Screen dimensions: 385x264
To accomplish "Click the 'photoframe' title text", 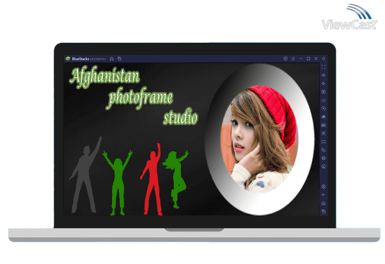I will point(140,98).
